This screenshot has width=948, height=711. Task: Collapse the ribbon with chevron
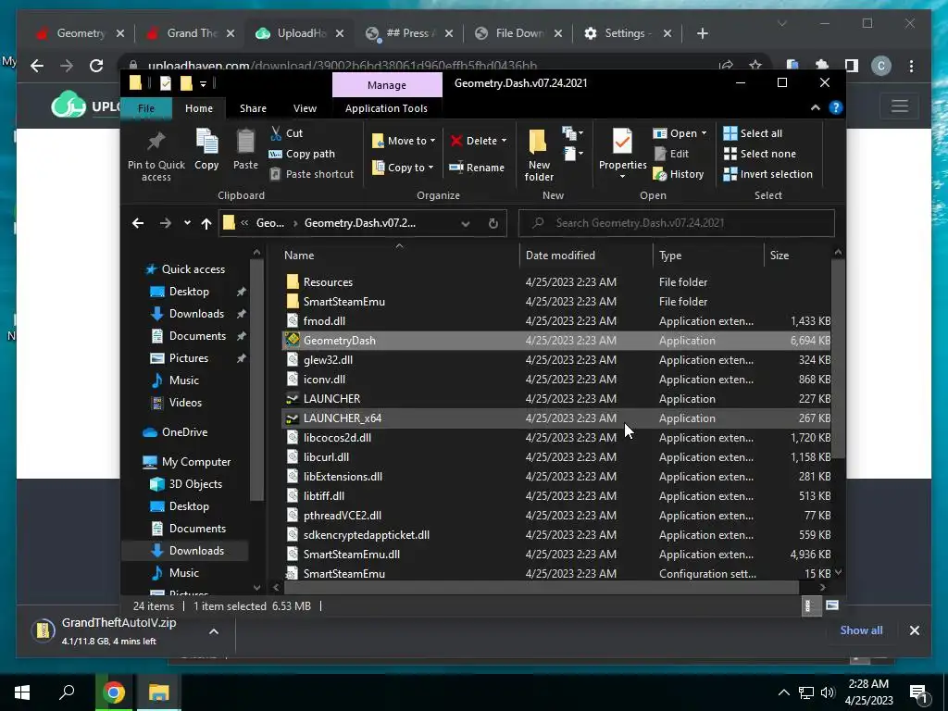pos(815,107)
